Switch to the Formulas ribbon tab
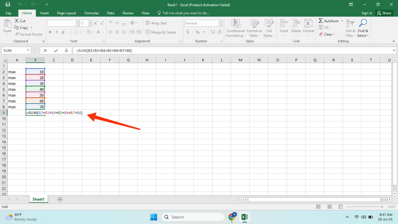This screenshot has width=398, height=224. [91, 13]
